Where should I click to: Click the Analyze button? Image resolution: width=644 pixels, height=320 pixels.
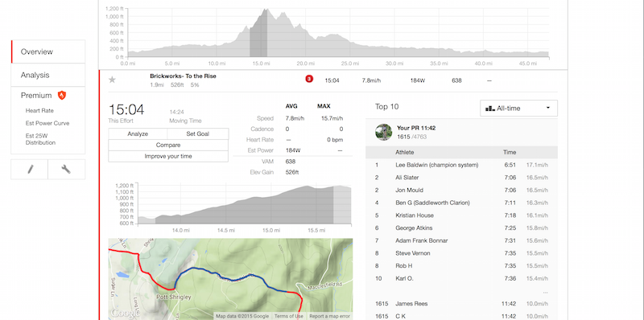click(x=138, y=133)
